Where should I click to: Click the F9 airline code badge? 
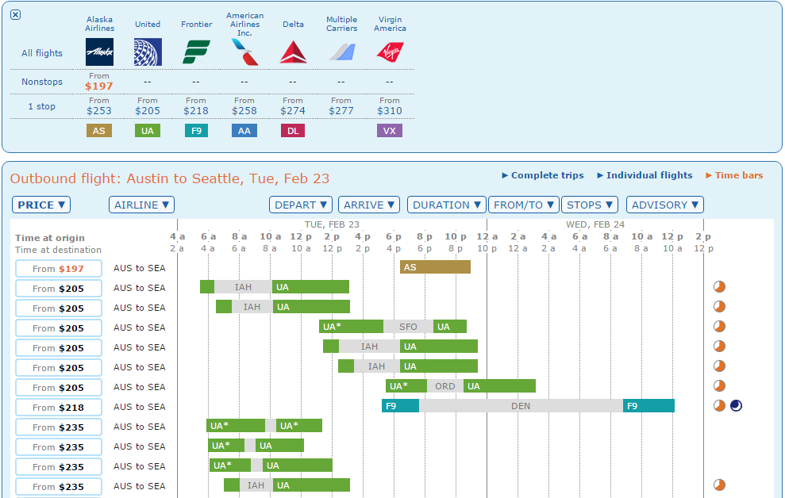tap(196, 131)
